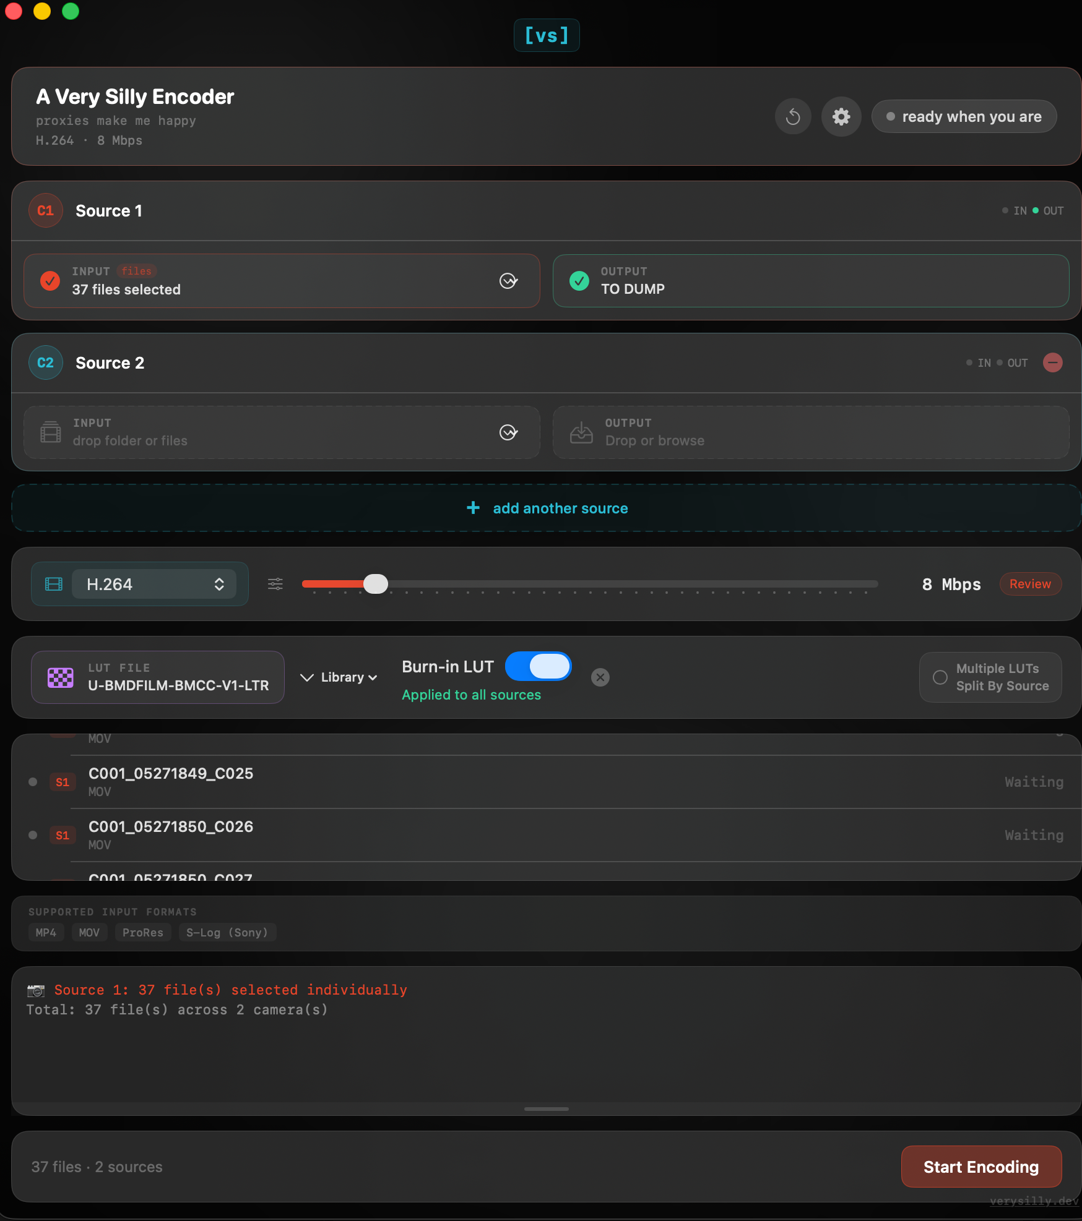The width and height of the screenshot is (1082, 1221).
Task: Click the waveform icon in Source 1 input
Action: (509, 281)
